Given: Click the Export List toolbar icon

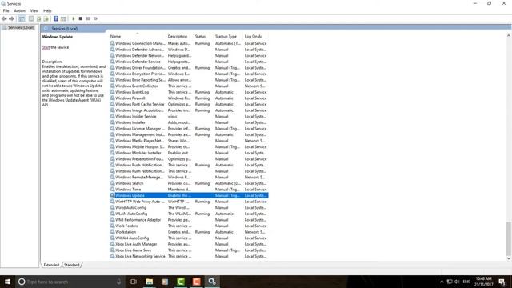Looking at the screenshot, I should pos(46,18).
